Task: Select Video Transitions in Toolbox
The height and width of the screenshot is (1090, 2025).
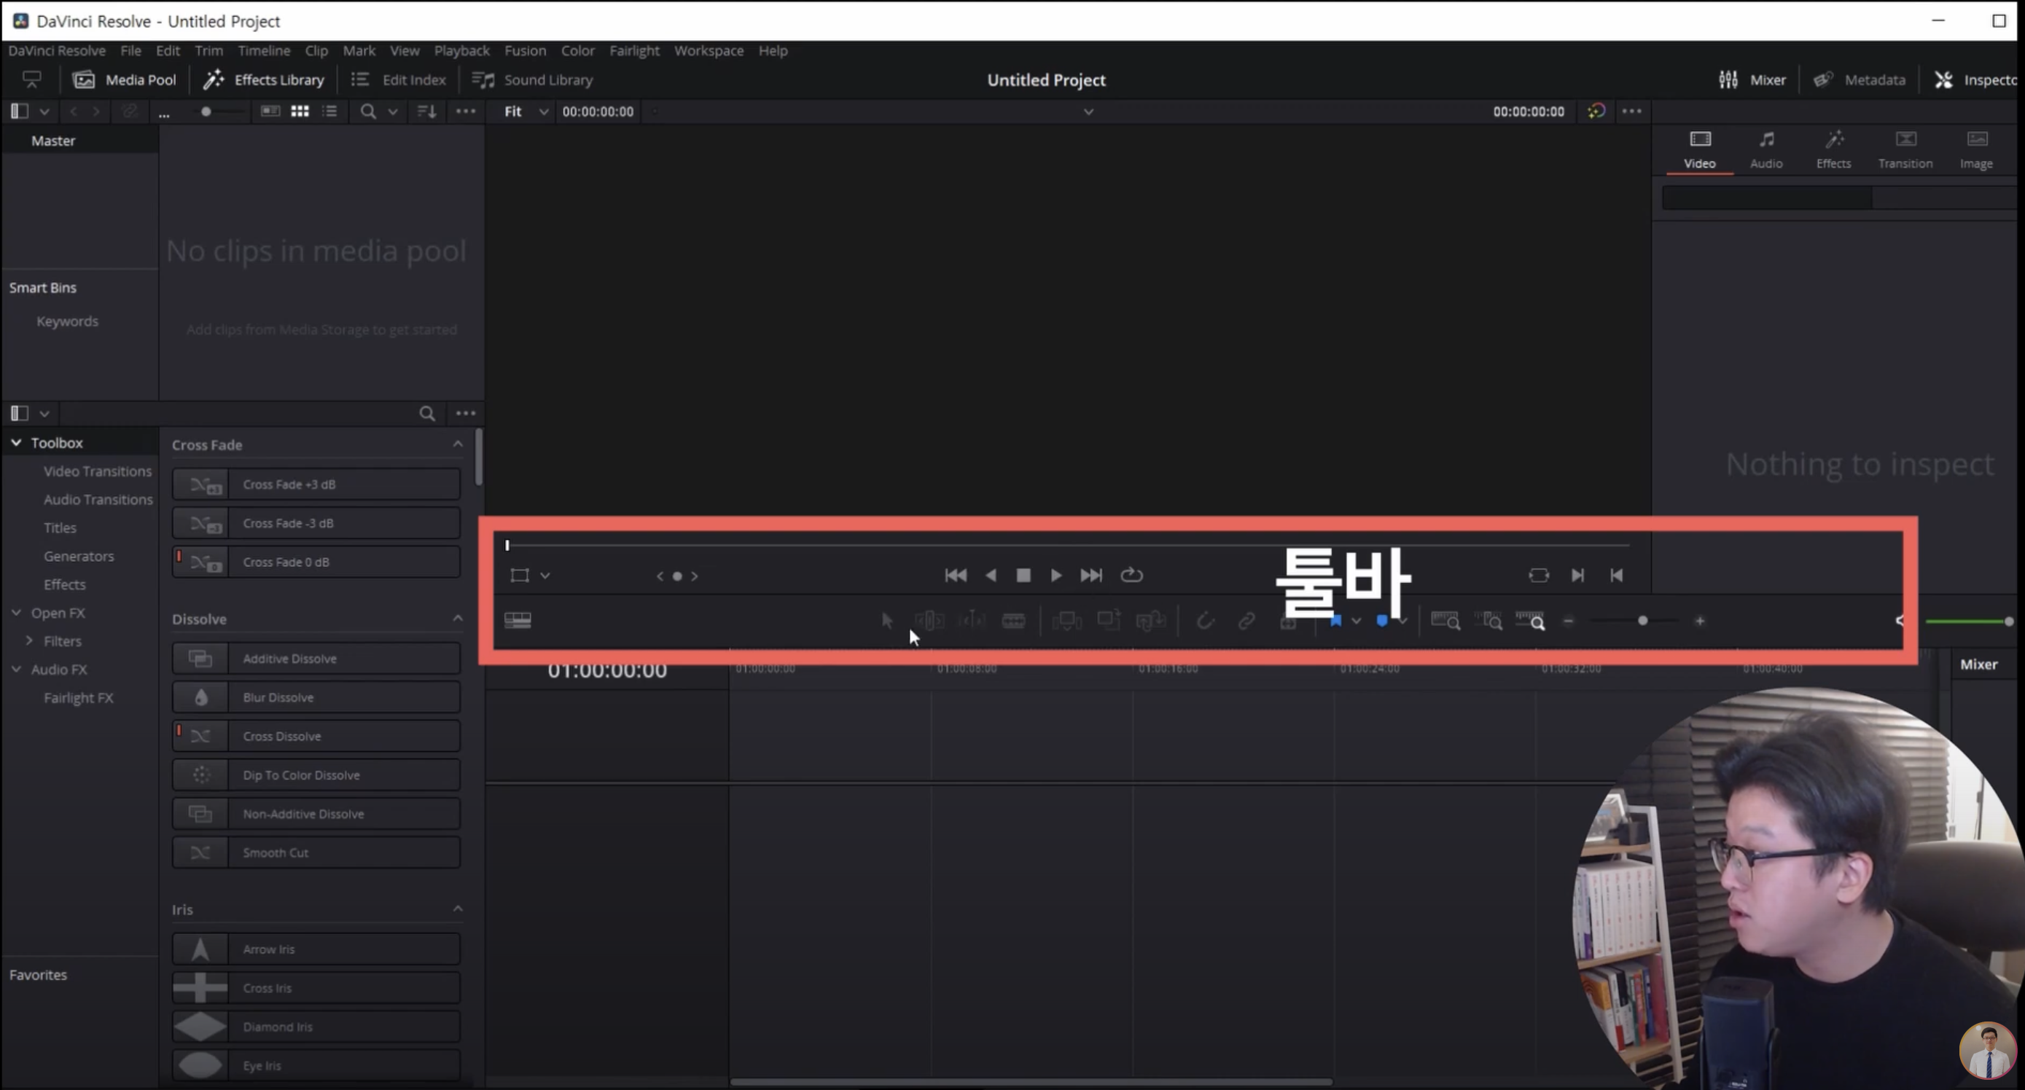Action: point(98,471)
